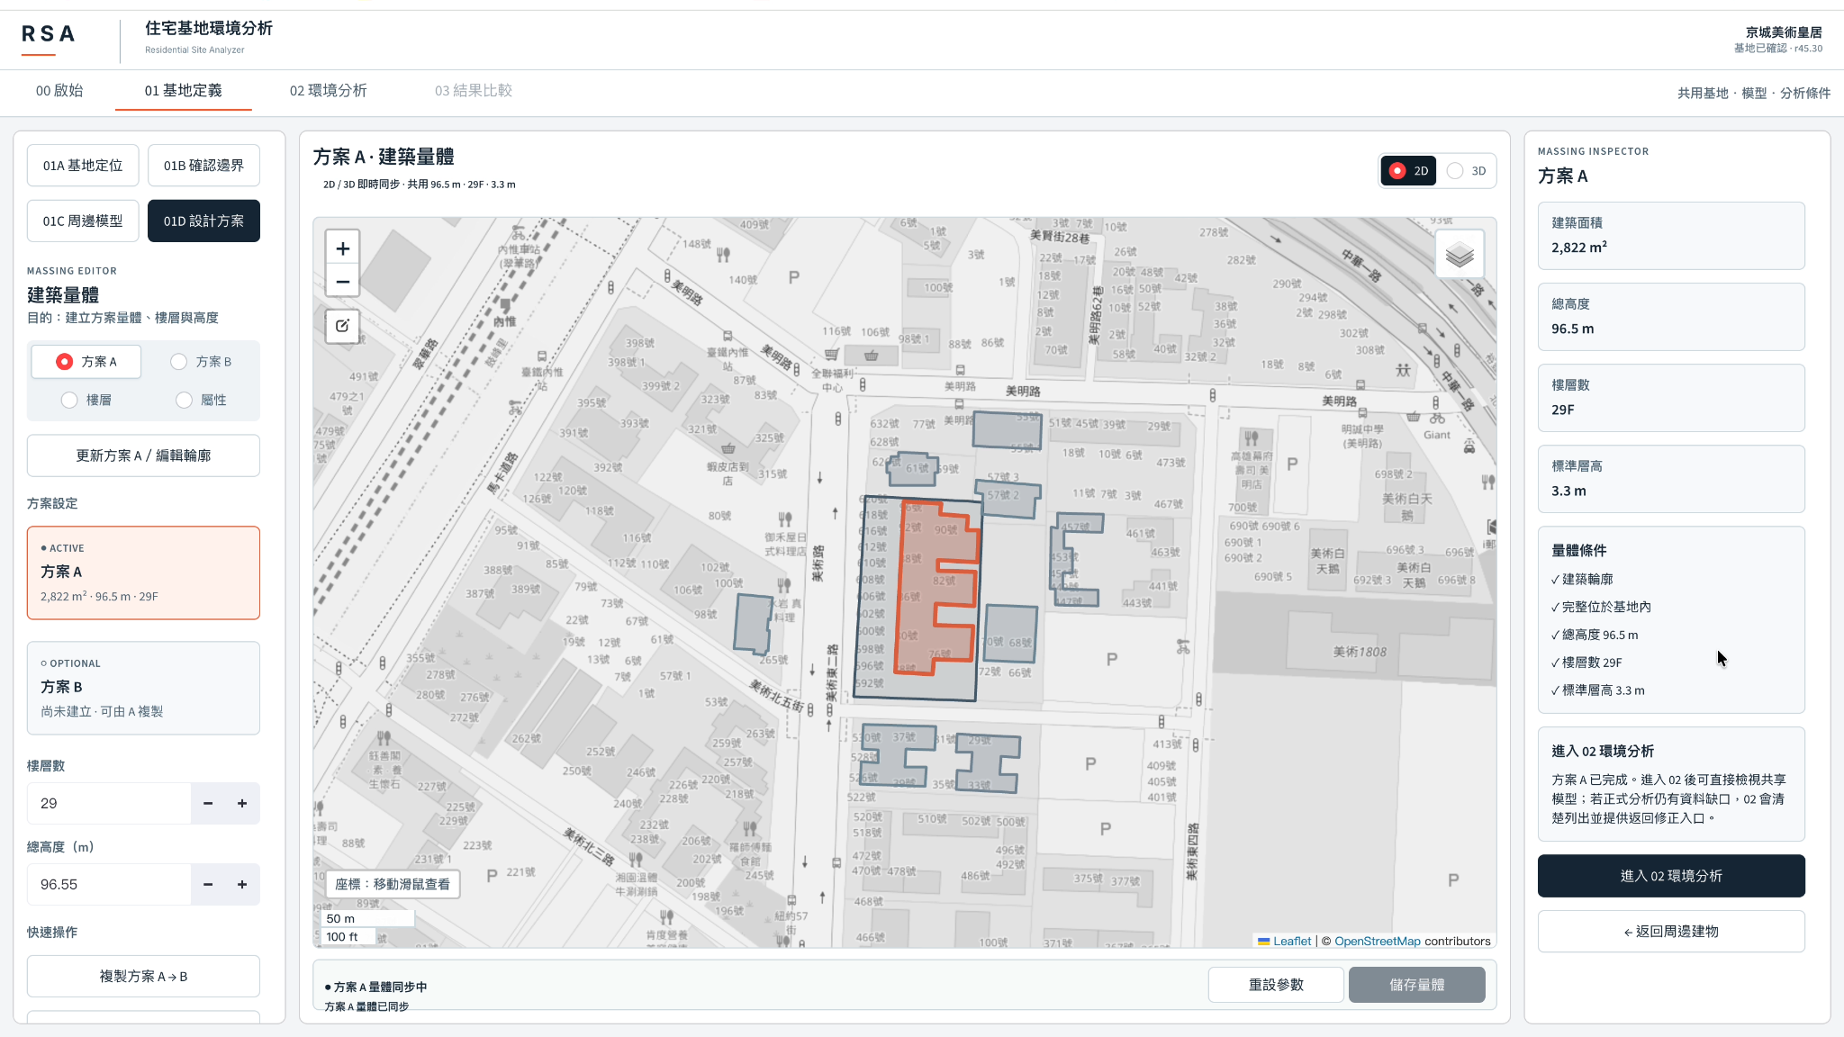
Task: Open the 00 啟始 tab
Action: (x=59, y=91)
